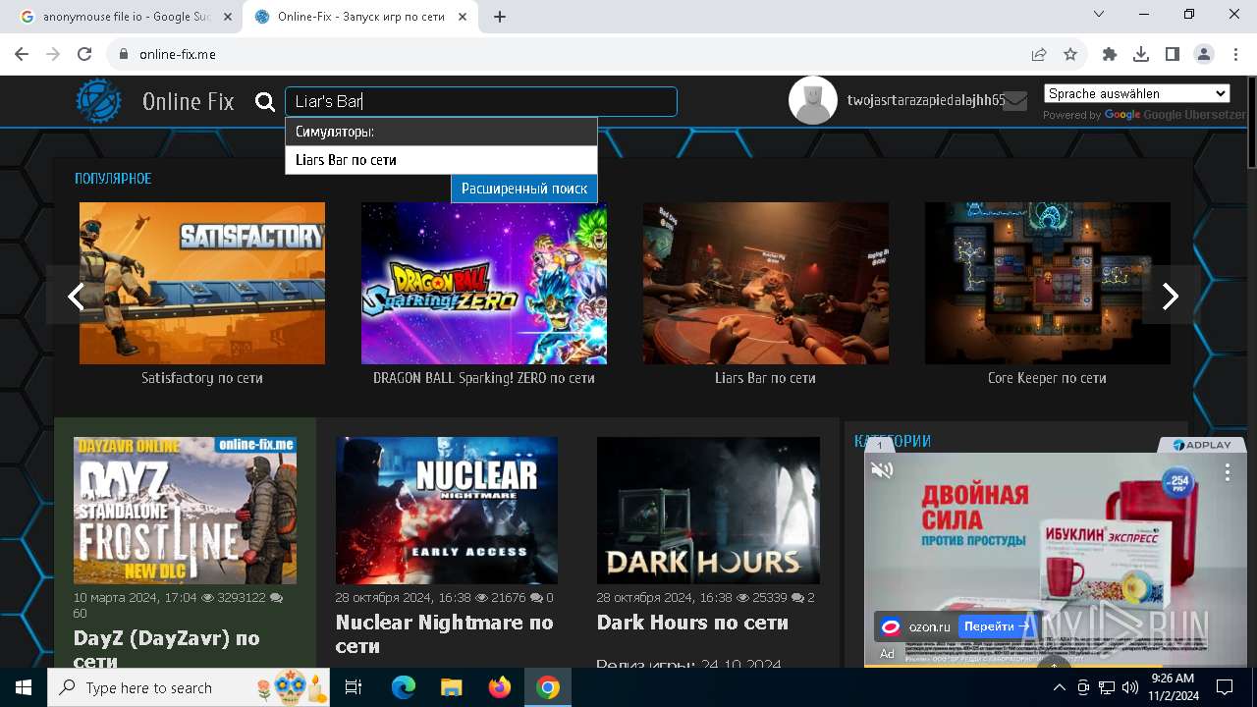Open Core Keeper game thumbnail
The height and width of the screenshot is (707, 1257).
pos(1048,283)
